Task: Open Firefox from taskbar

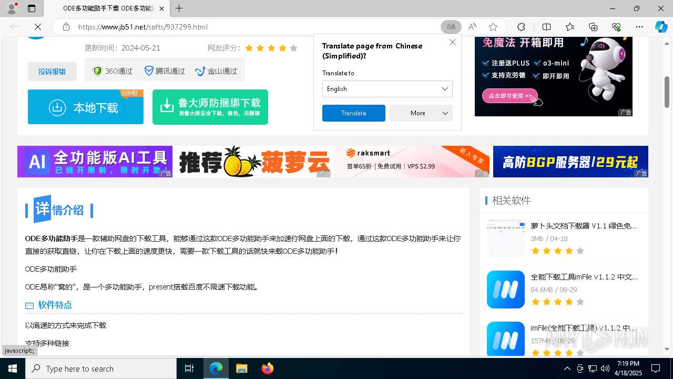Action: click(267, 368)
